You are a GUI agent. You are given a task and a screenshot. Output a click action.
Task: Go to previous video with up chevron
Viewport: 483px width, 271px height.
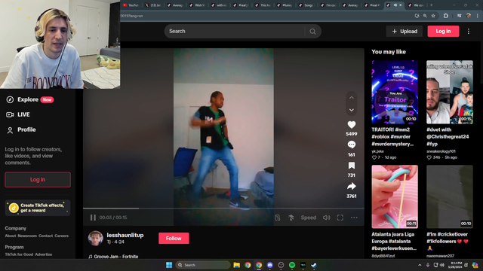352,98
